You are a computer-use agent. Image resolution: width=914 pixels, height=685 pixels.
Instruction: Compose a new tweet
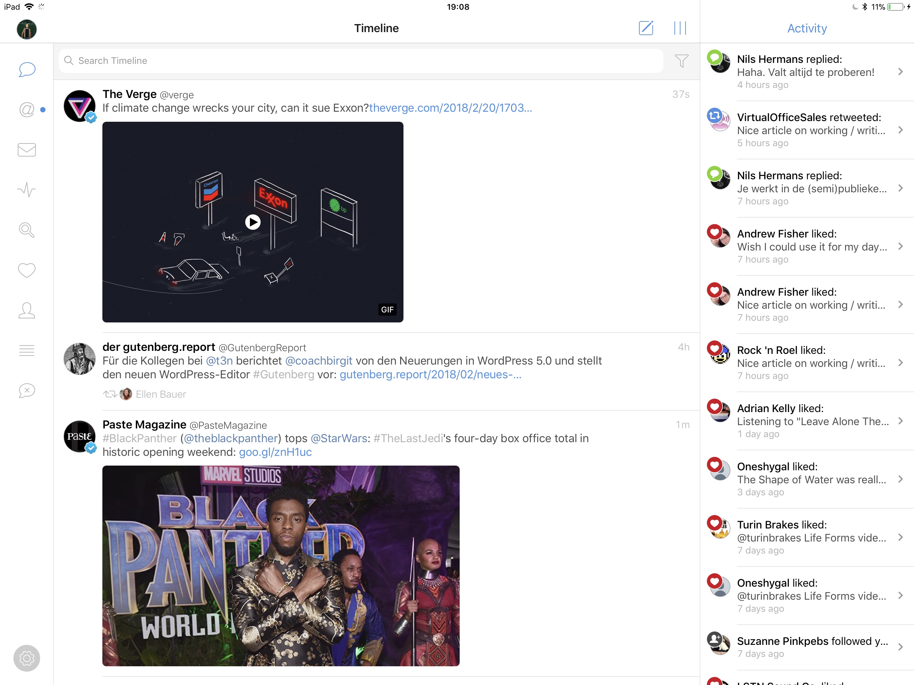[x=646, y=28]
